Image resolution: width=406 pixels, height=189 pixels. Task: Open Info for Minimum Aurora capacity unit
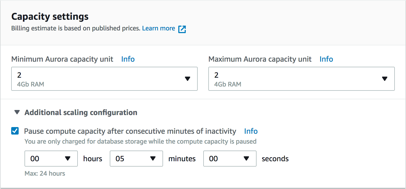coord(128,59)
